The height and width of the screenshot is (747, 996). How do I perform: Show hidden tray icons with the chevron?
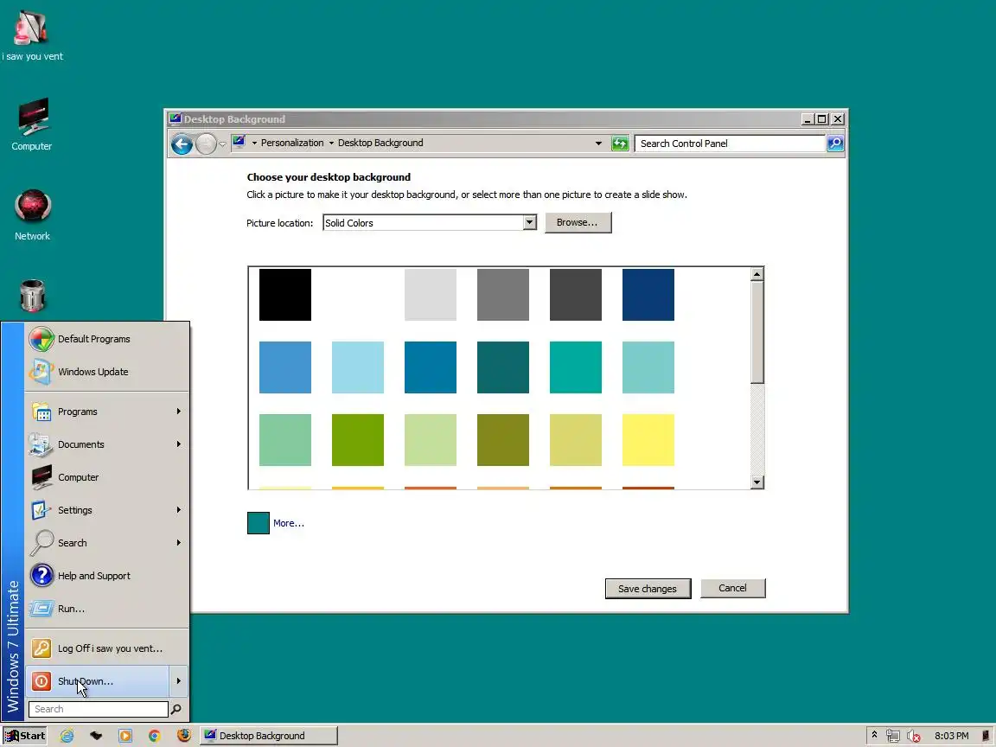coord(874,735)
